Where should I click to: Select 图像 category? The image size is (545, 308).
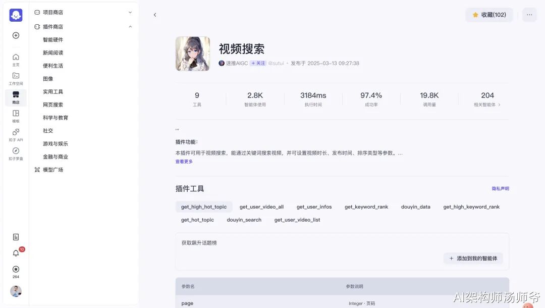click(48, 79)
